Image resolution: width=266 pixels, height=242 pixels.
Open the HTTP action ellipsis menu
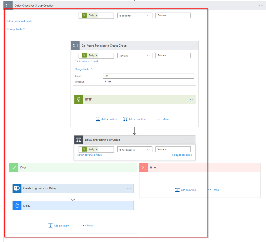coord(191,99)
